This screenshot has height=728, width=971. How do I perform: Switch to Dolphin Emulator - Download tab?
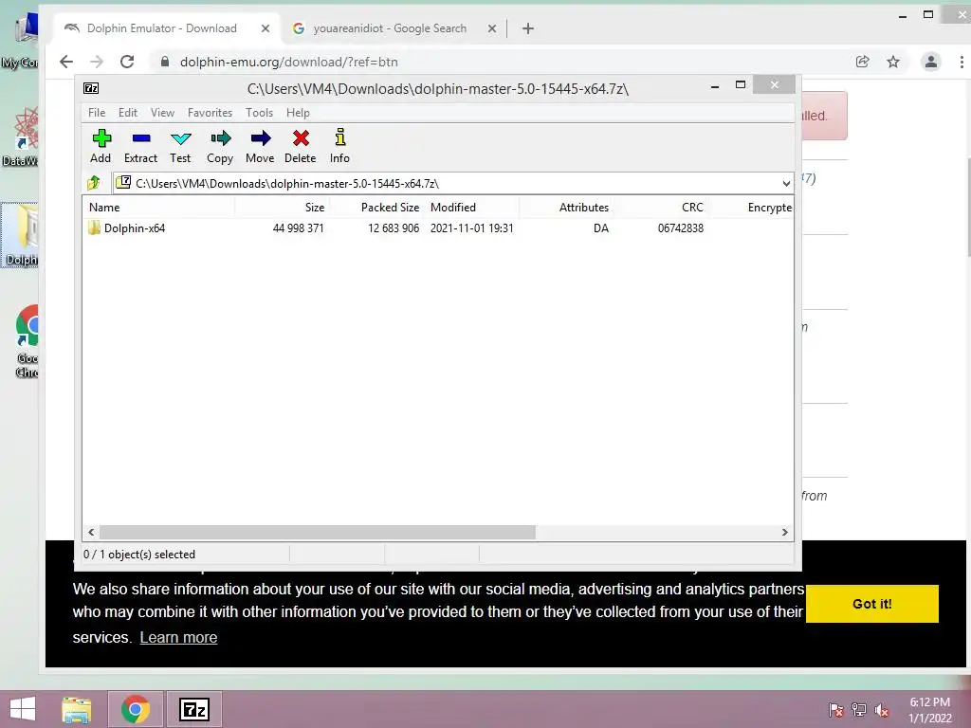(162, 28)
